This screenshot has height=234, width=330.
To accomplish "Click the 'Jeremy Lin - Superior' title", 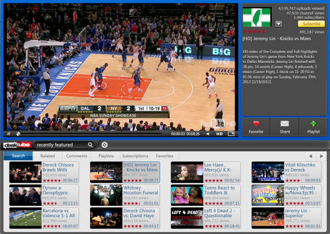I will click(x=298, y=213).
